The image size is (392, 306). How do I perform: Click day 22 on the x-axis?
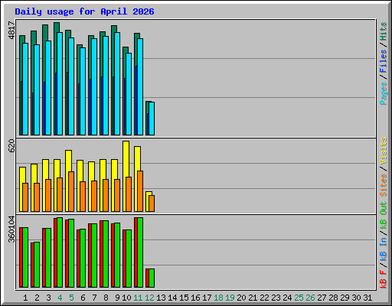264,298
